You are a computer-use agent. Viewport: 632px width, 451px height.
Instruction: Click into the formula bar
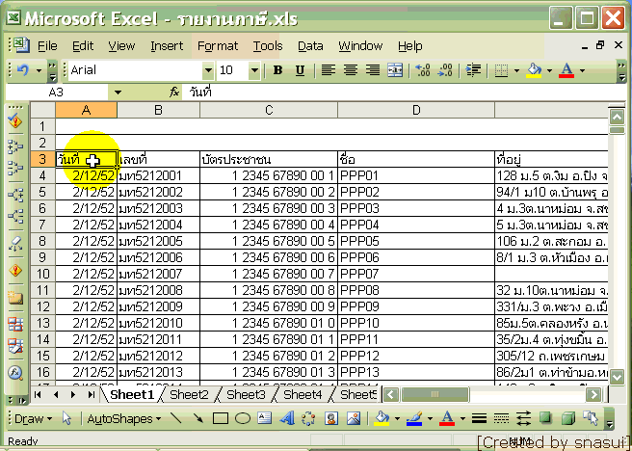(x=403, y=93)
